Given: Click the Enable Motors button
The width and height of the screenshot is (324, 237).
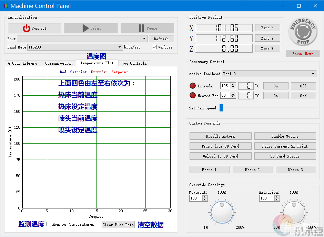Looking at the screenshot, I should (285, 136).
